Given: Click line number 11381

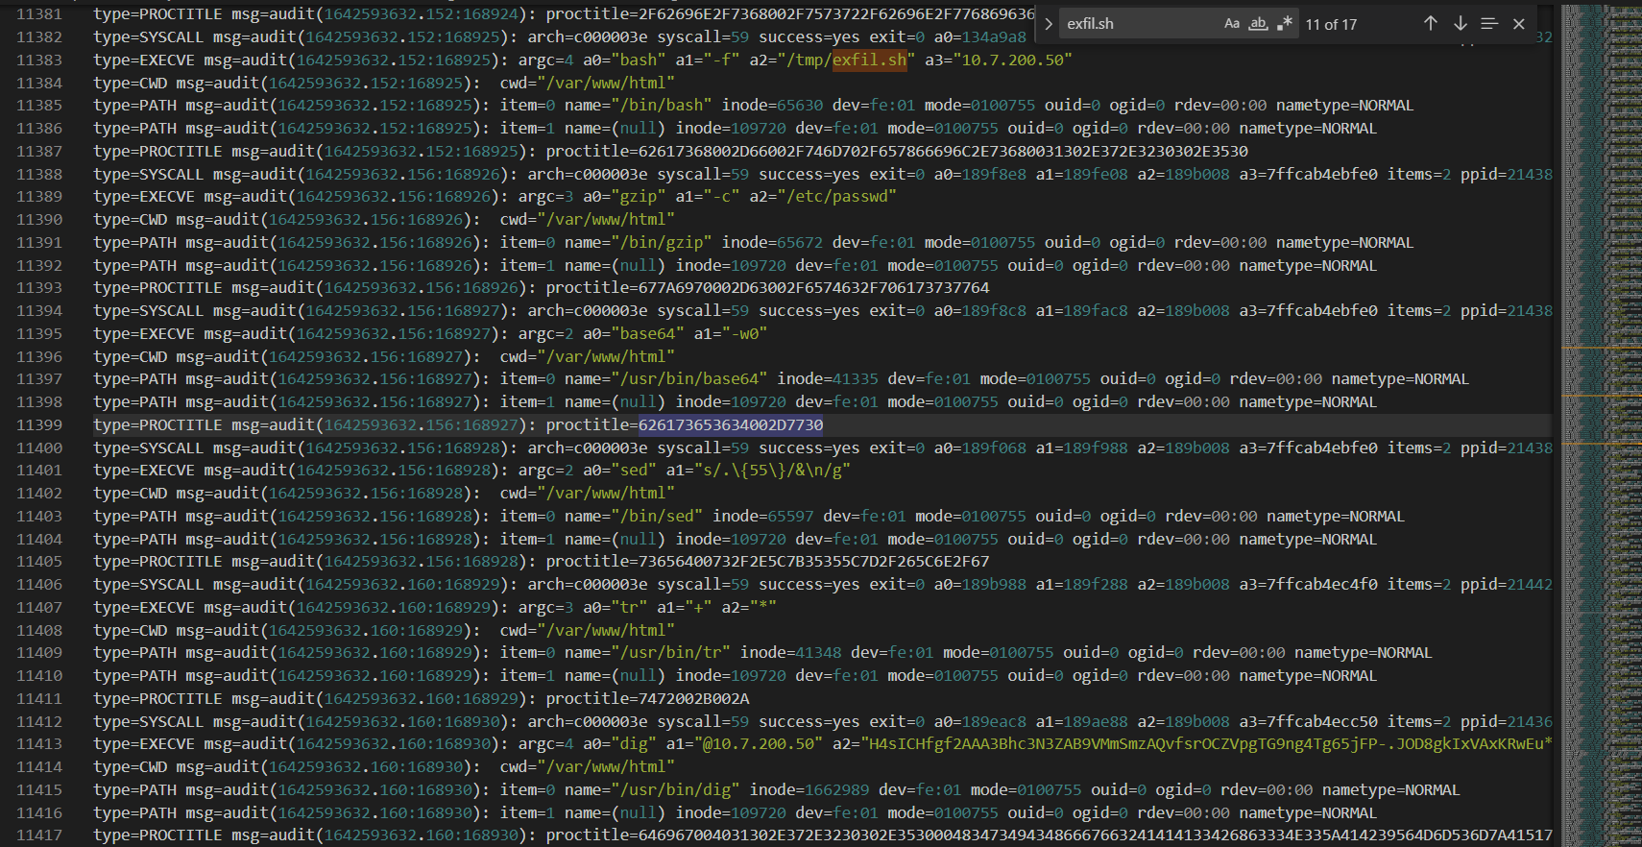Looking at the screenshot, I should point(39,14).
